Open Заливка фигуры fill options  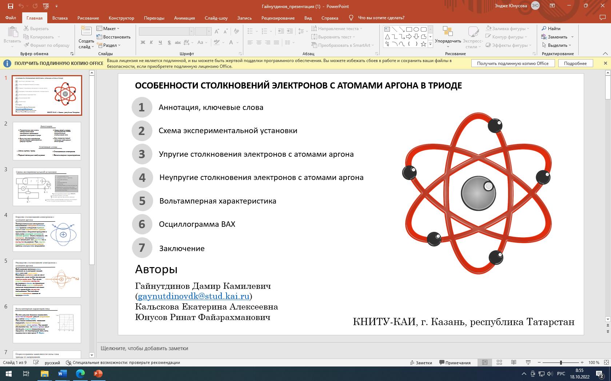tap(508, 28)
